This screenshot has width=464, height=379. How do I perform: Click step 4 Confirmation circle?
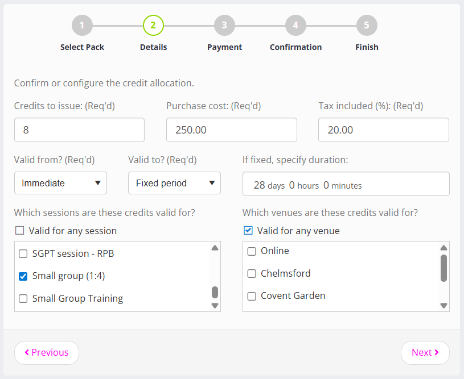[295, 25]
